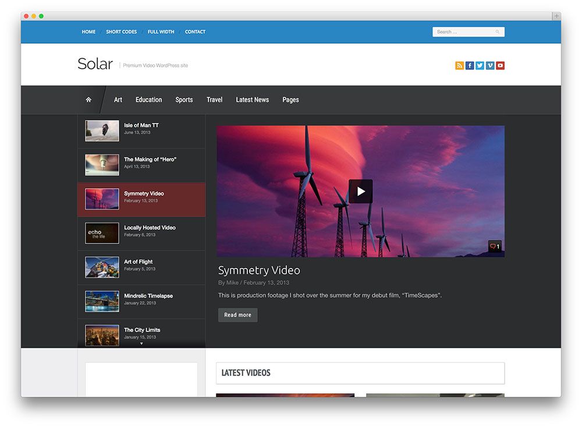Click the TimeScapes description text
Viewport: 582px width, 427px height.
point(330,295)
